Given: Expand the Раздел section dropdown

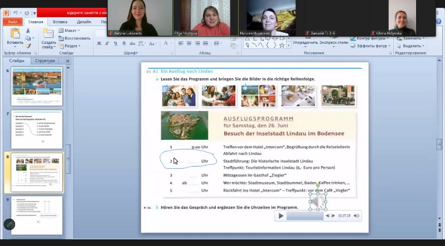Looking at the screenshot, I should coord(71,46).
